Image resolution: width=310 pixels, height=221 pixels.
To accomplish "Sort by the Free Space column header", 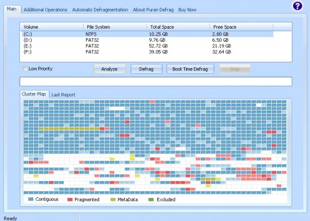I will tap(241, 27).
